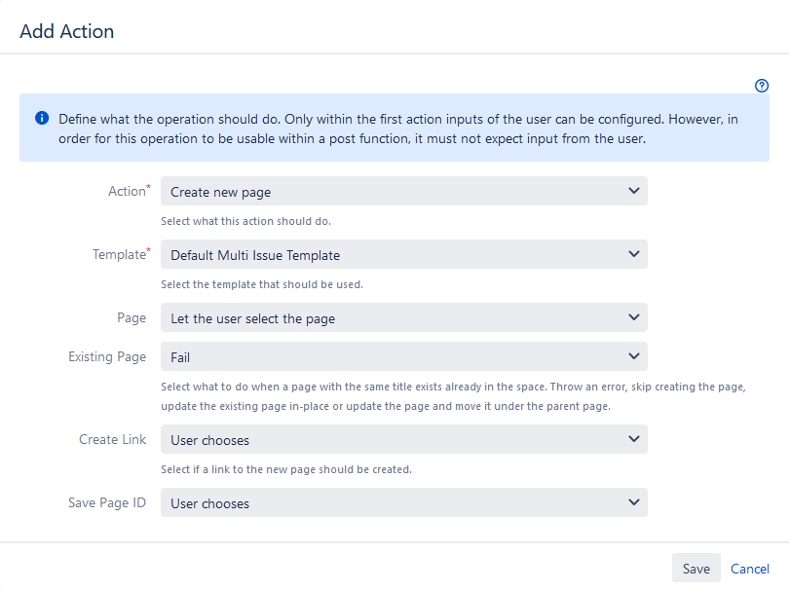The image size is (789, 591).
Task: Open the 'Create new page' action dropdown
Action: tap(403, 191)
